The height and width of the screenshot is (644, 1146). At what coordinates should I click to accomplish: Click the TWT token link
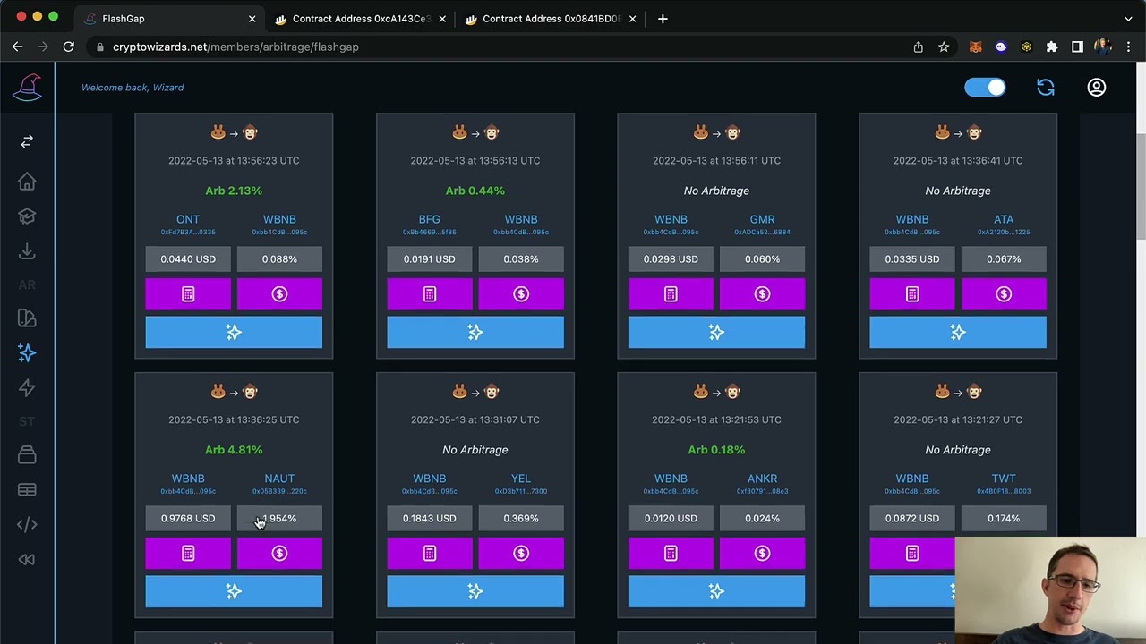[x=1004, y=479]
